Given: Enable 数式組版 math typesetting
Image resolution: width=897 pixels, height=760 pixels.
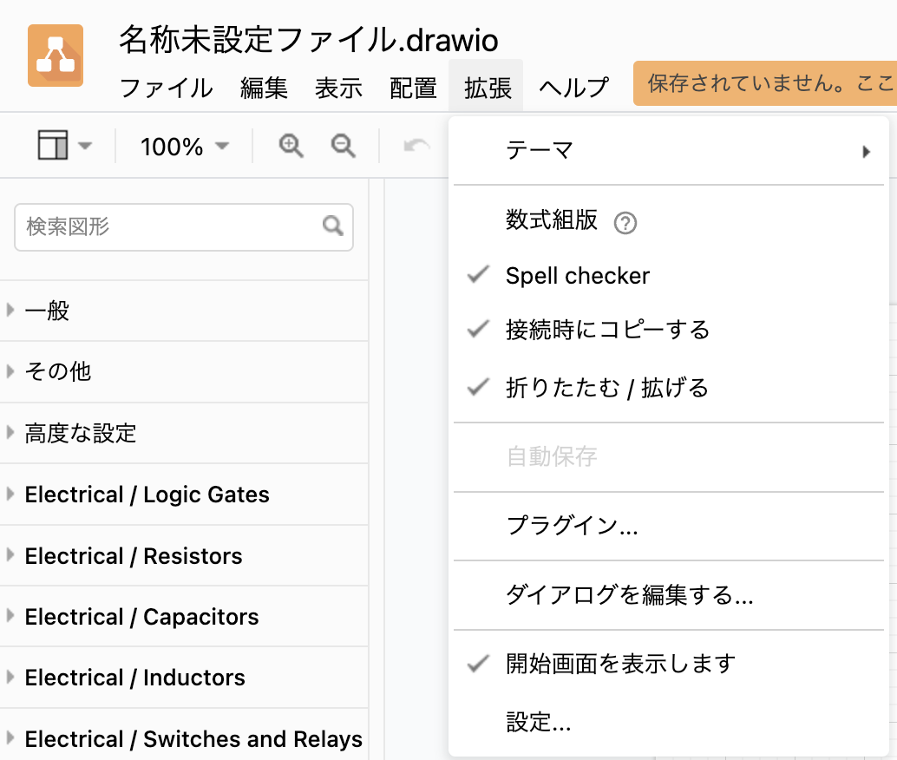Looking at the screenshot, I should [552, 219].
